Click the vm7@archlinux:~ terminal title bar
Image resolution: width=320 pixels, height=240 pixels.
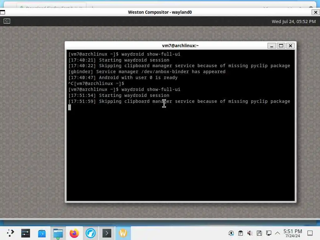[180, 46]
